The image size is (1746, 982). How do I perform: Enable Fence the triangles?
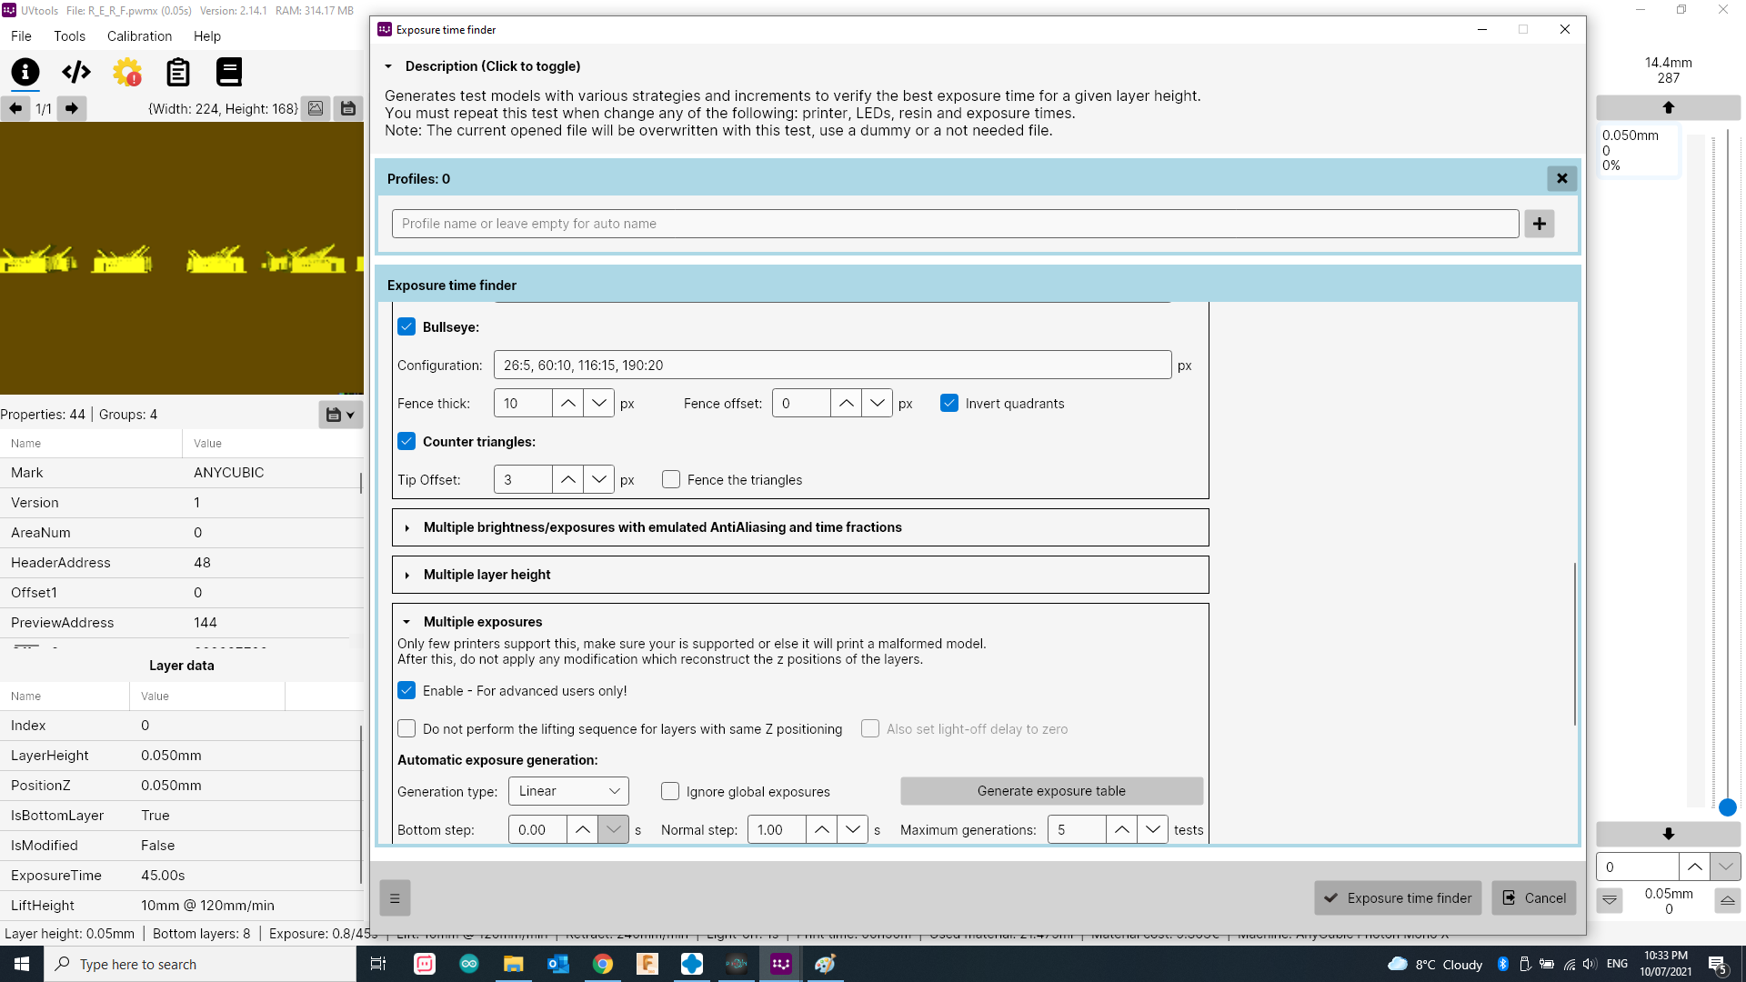[671, 479]
